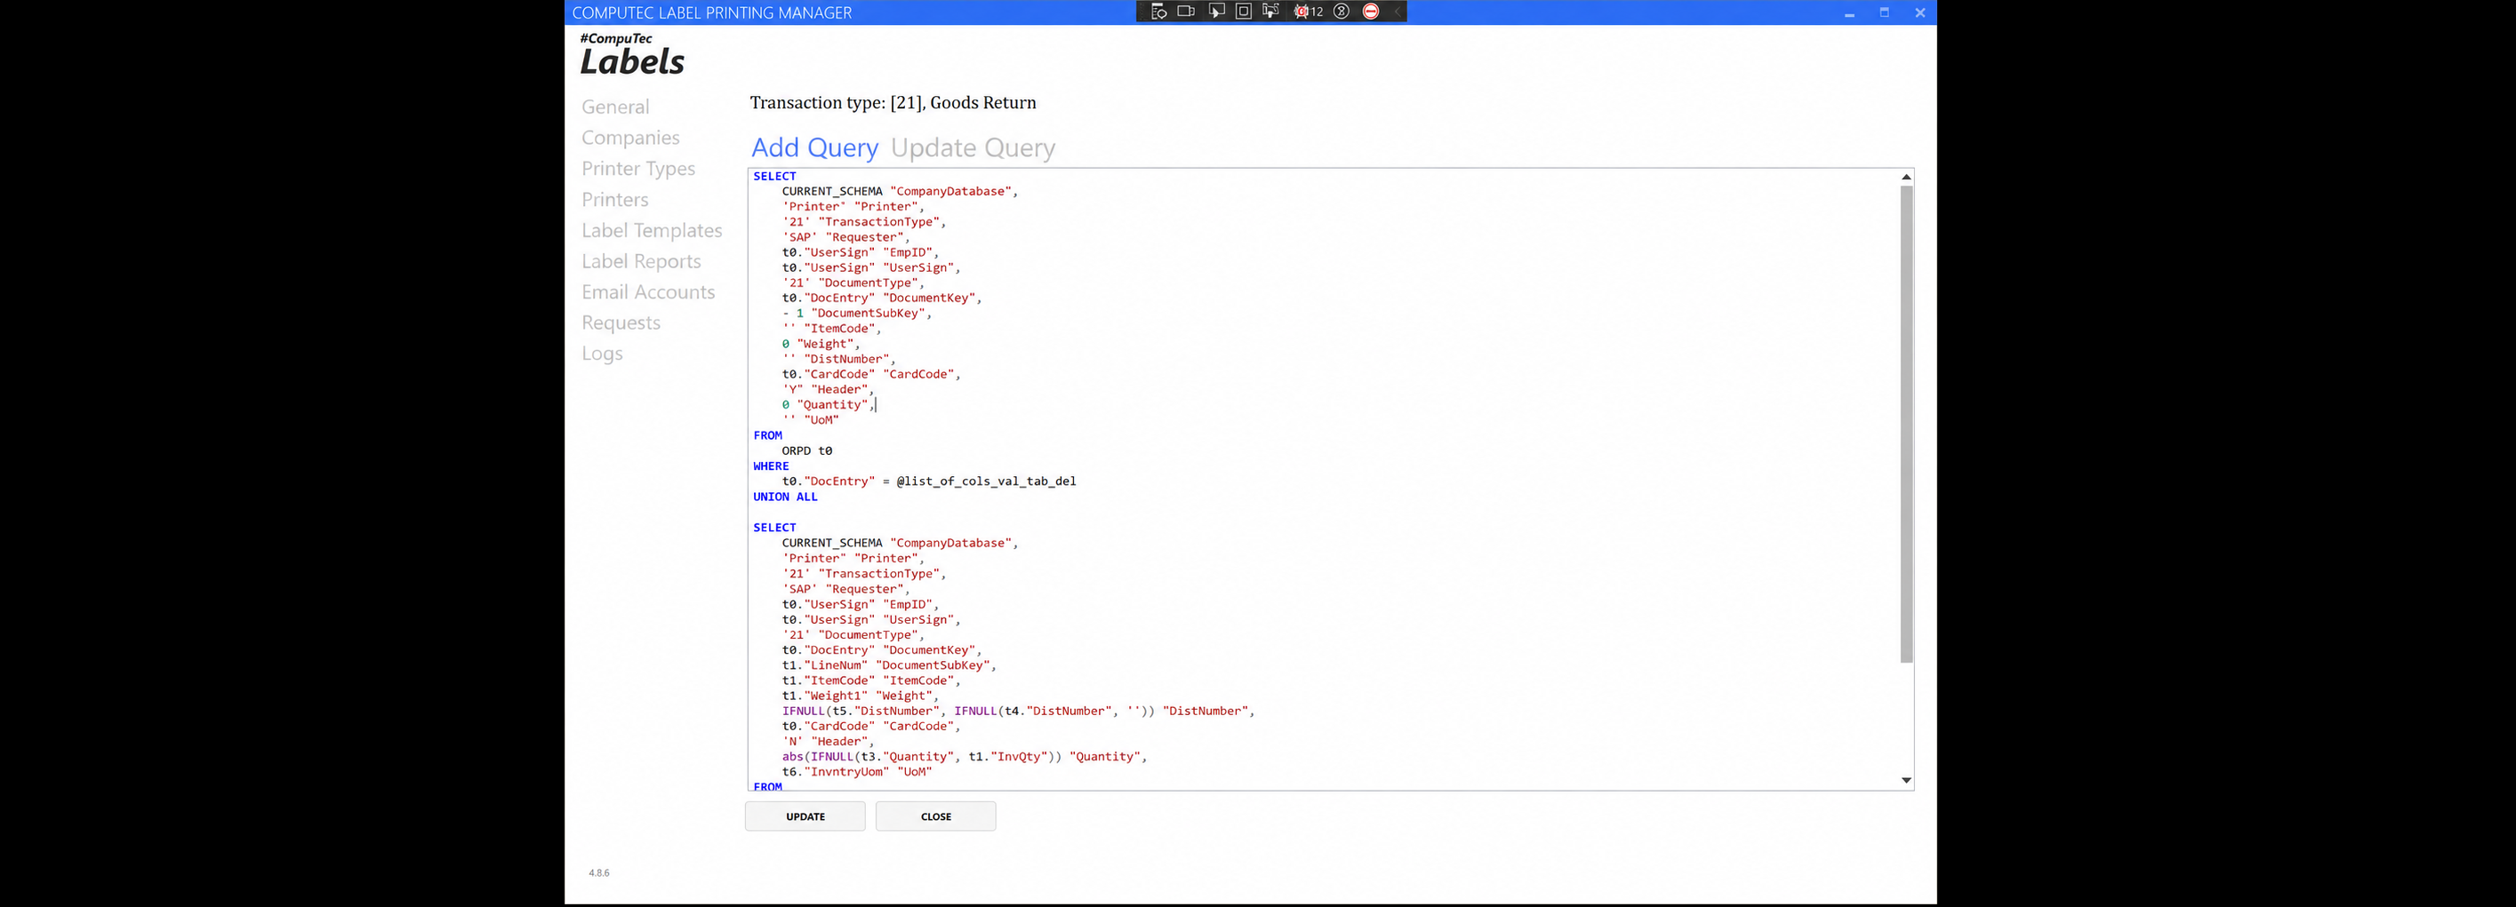Screen dimensions: 2516x907
Task: Click the 'Y' "Header" line
Action: [x=829, y=390]
